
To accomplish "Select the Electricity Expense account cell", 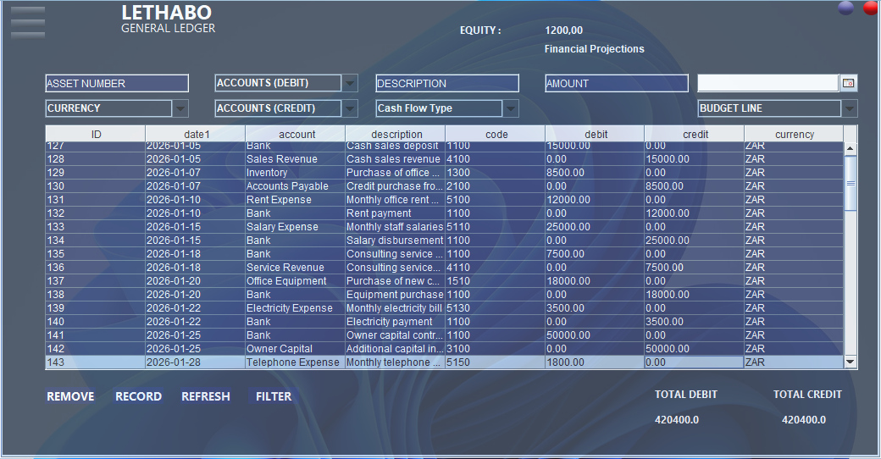I will (296, 308).
